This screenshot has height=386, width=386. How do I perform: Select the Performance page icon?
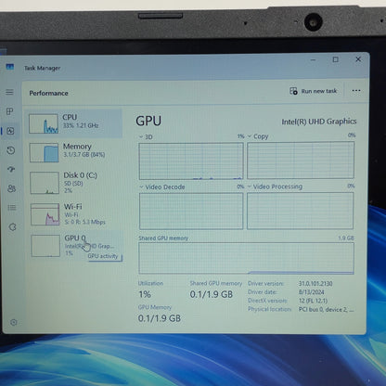coord(10,131)
